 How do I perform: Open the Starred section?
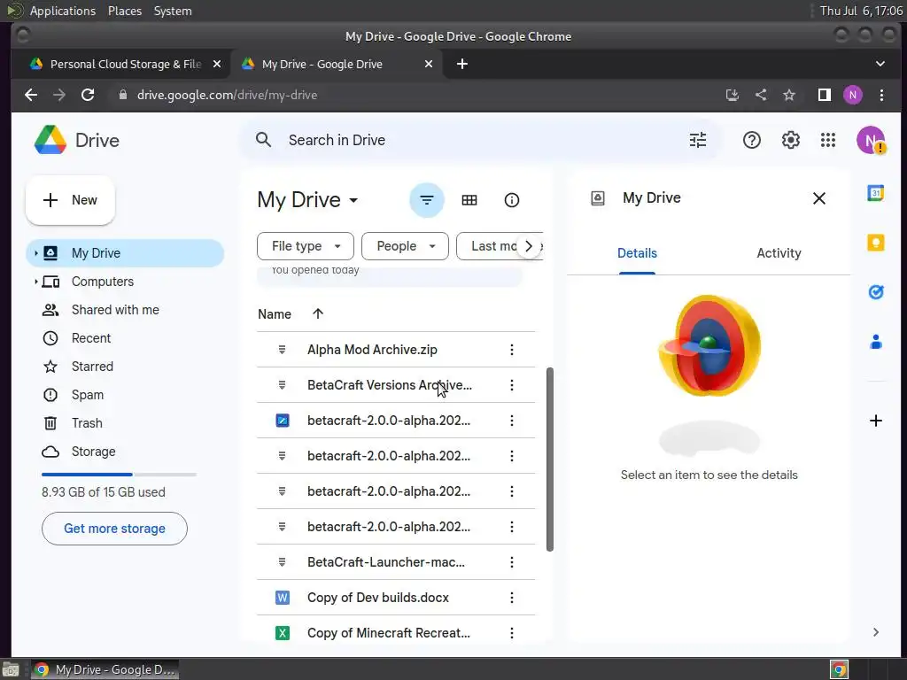coord(125,367)
